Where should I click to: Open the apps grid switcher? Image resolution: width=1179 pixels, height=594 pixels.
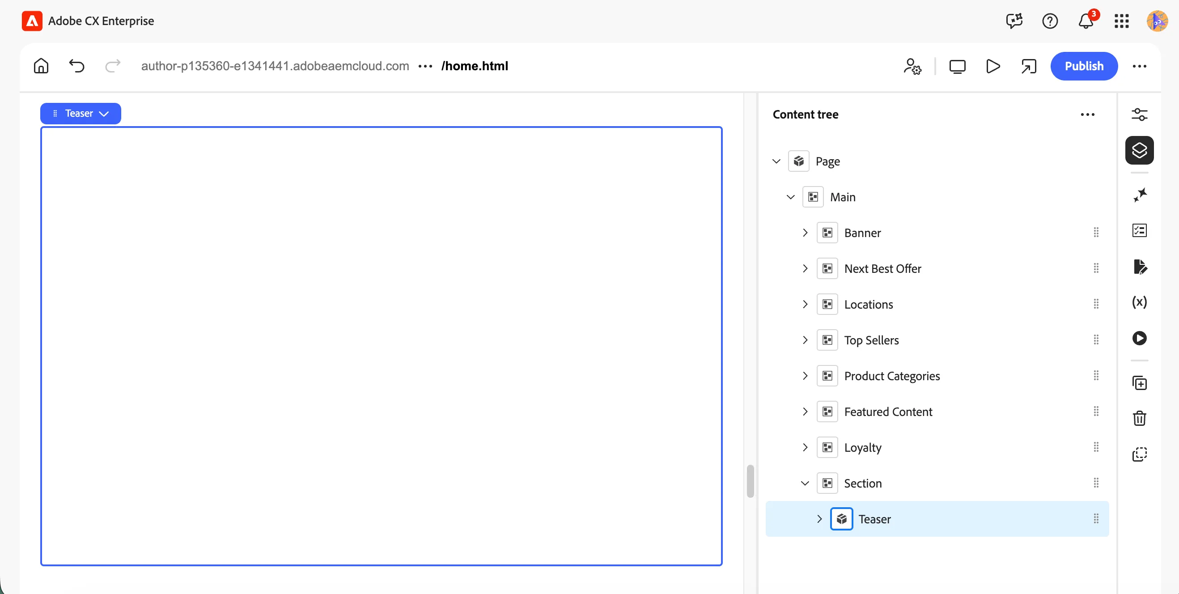1122,21
